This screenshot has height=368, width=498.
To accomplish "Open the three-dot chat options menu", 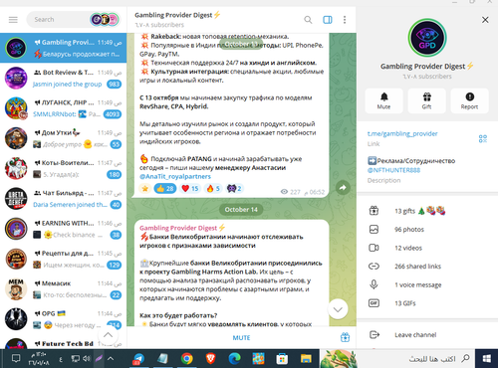I will click(345, 20).
